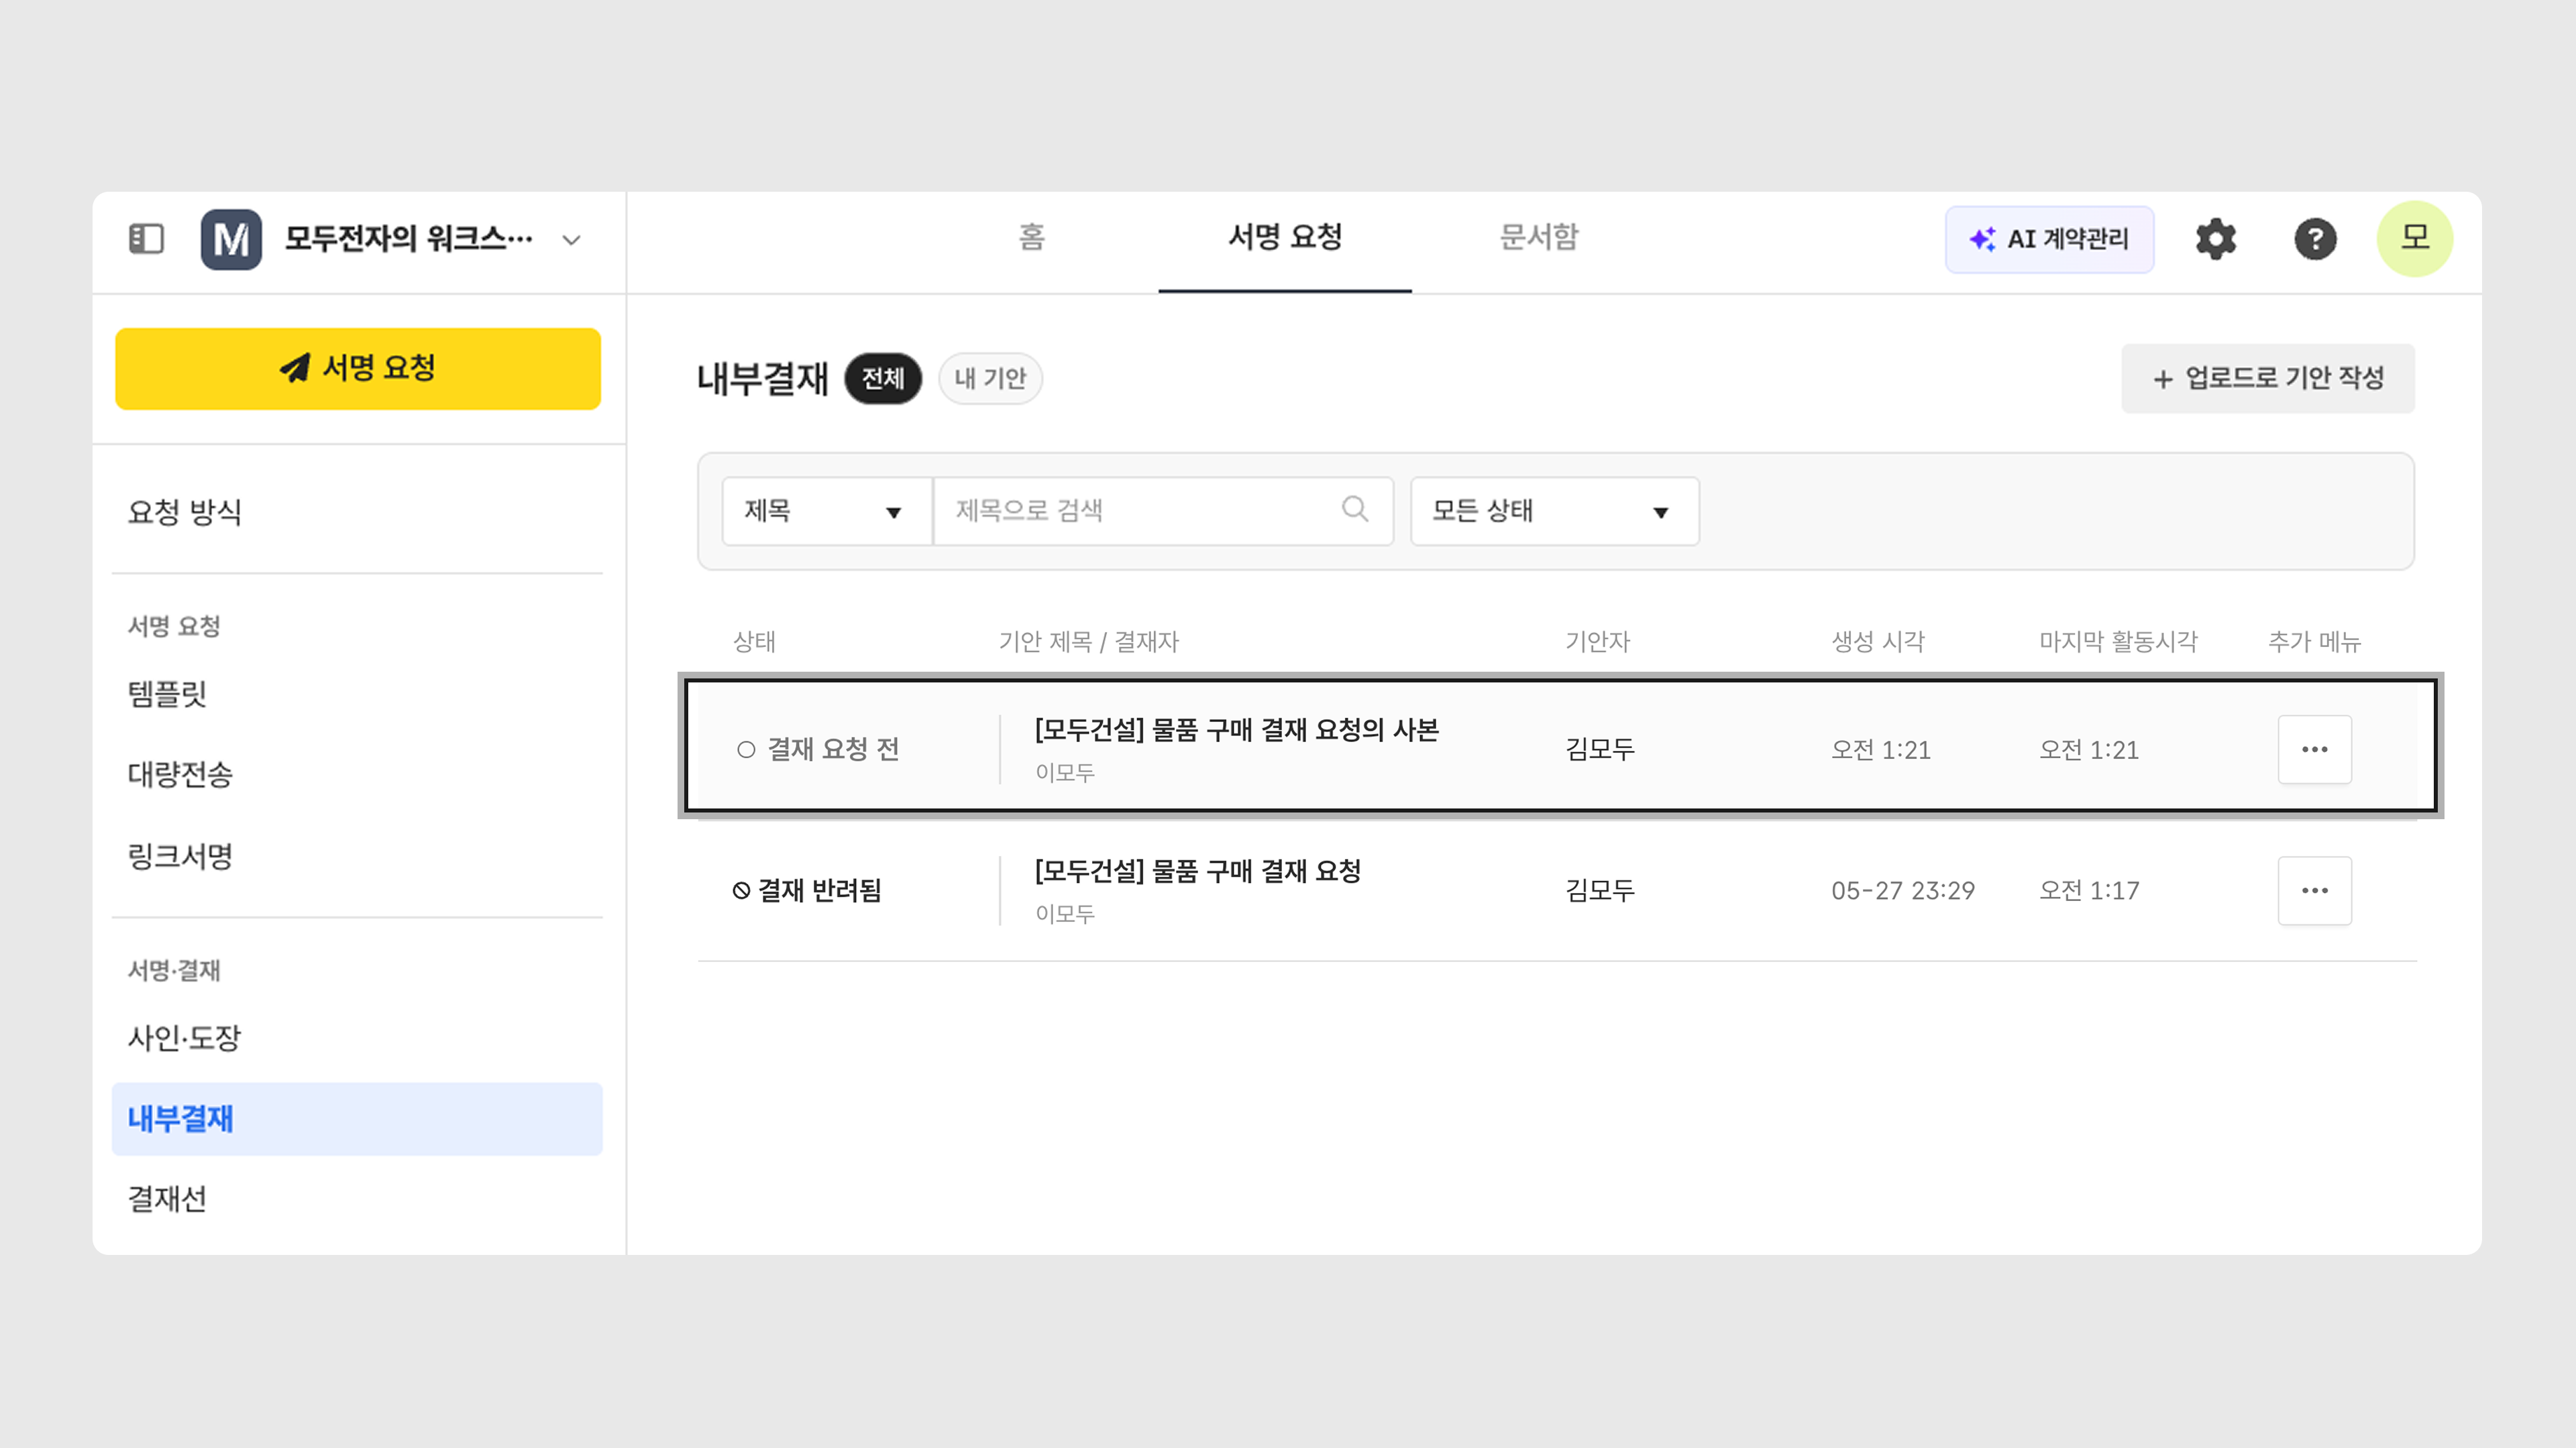2576x1448 pixels.
Task: Click the search magnifier icon
Action: (x=1355, y=509)
